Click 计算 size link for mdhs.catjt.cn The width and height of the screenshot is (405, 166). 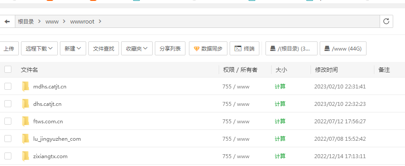280,86
